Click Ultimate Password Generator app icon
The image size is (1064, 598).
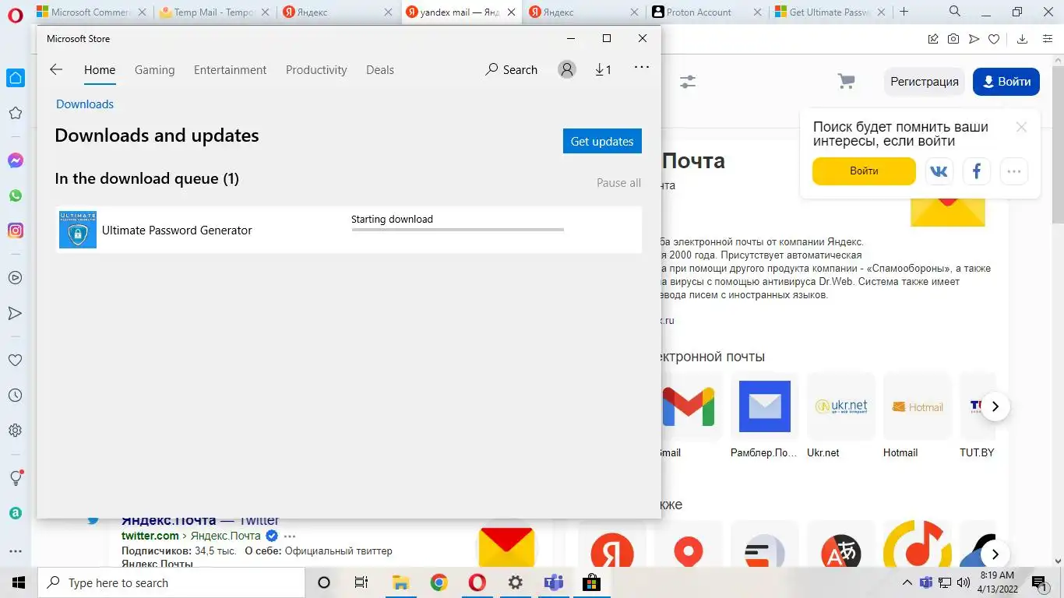click(78, 230)
